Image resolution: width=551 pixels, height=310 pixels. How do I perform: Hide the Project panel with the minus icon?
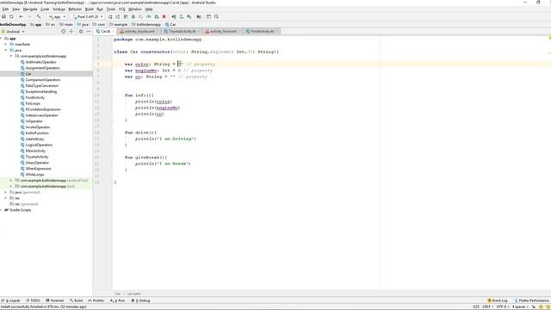[x=89, y=31]
